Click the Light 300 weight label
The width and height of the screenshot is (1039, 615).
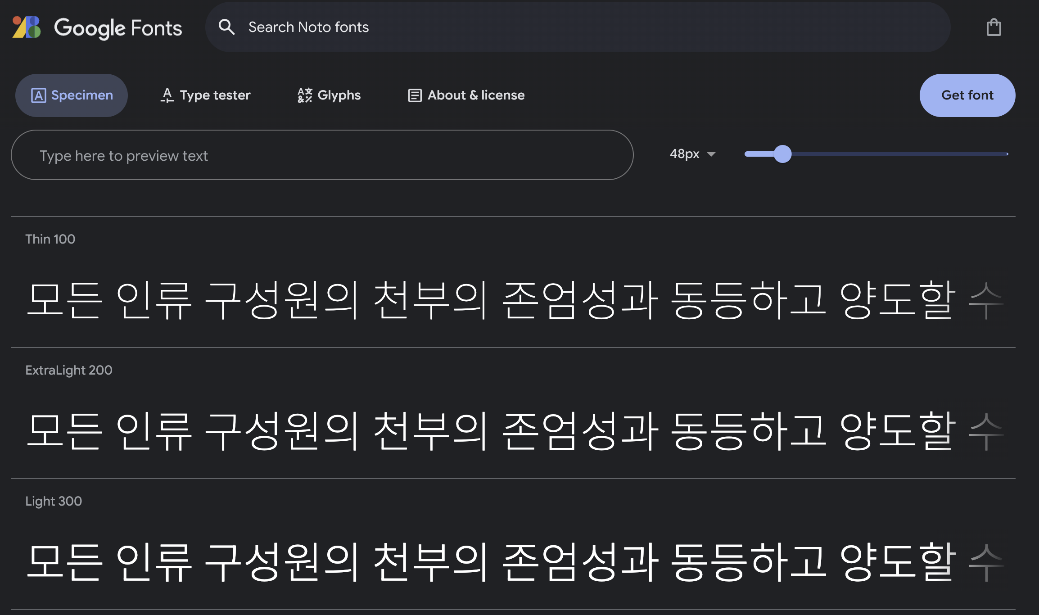(x=54, y=501)
